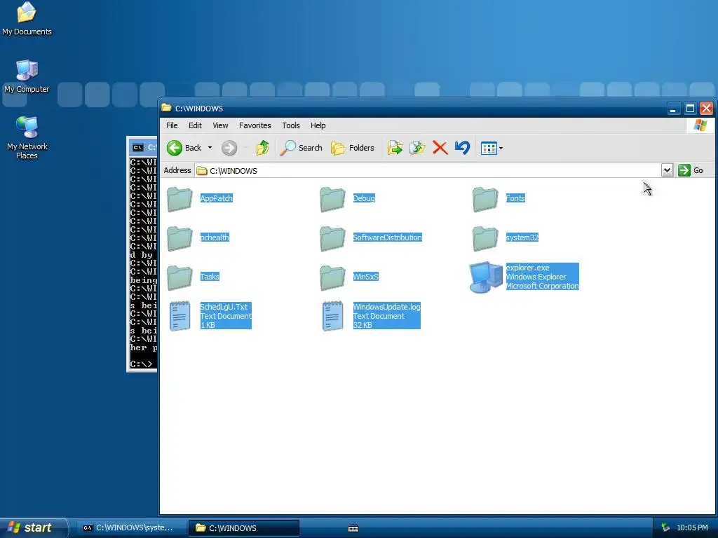Open the File menu
This screenshot has width=718, height=538.
click(x=172, y=125)
